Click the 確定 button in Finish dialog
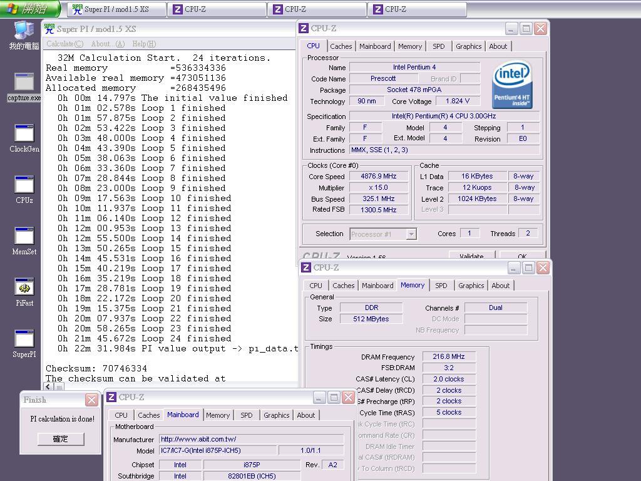The width and height of the screenshot is (641, 481). [x=61, y=439]
